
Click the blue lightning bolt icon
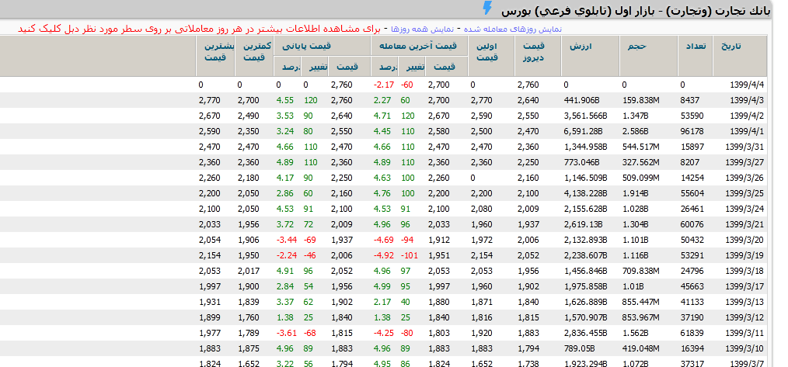click(x=487, y=9)
